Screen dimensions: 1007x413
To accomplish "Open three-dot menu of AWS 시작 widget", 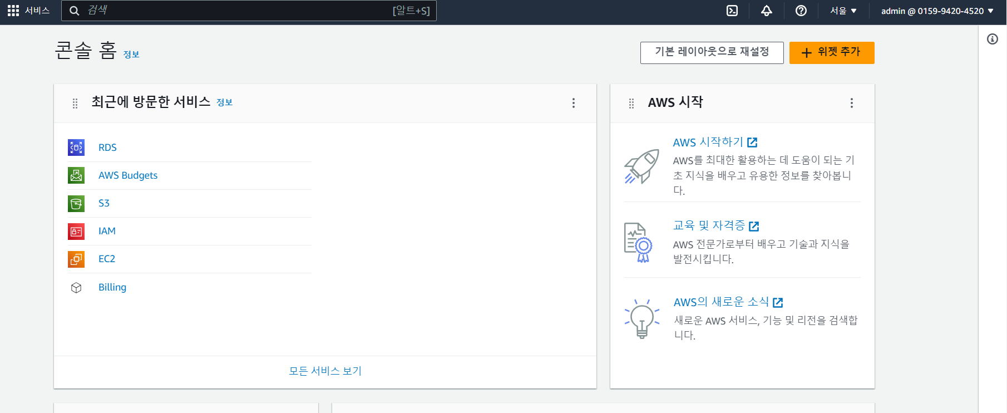I will pyautogui.click(x=852, y=103).
